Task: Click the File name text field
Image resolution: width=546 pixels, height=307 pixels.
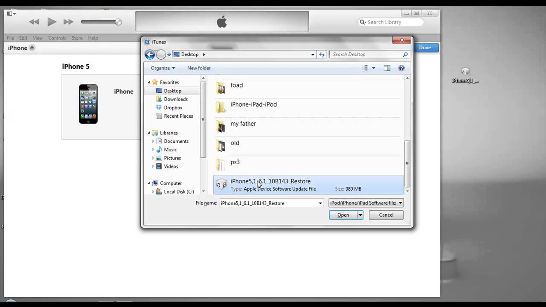Action: 269,203
